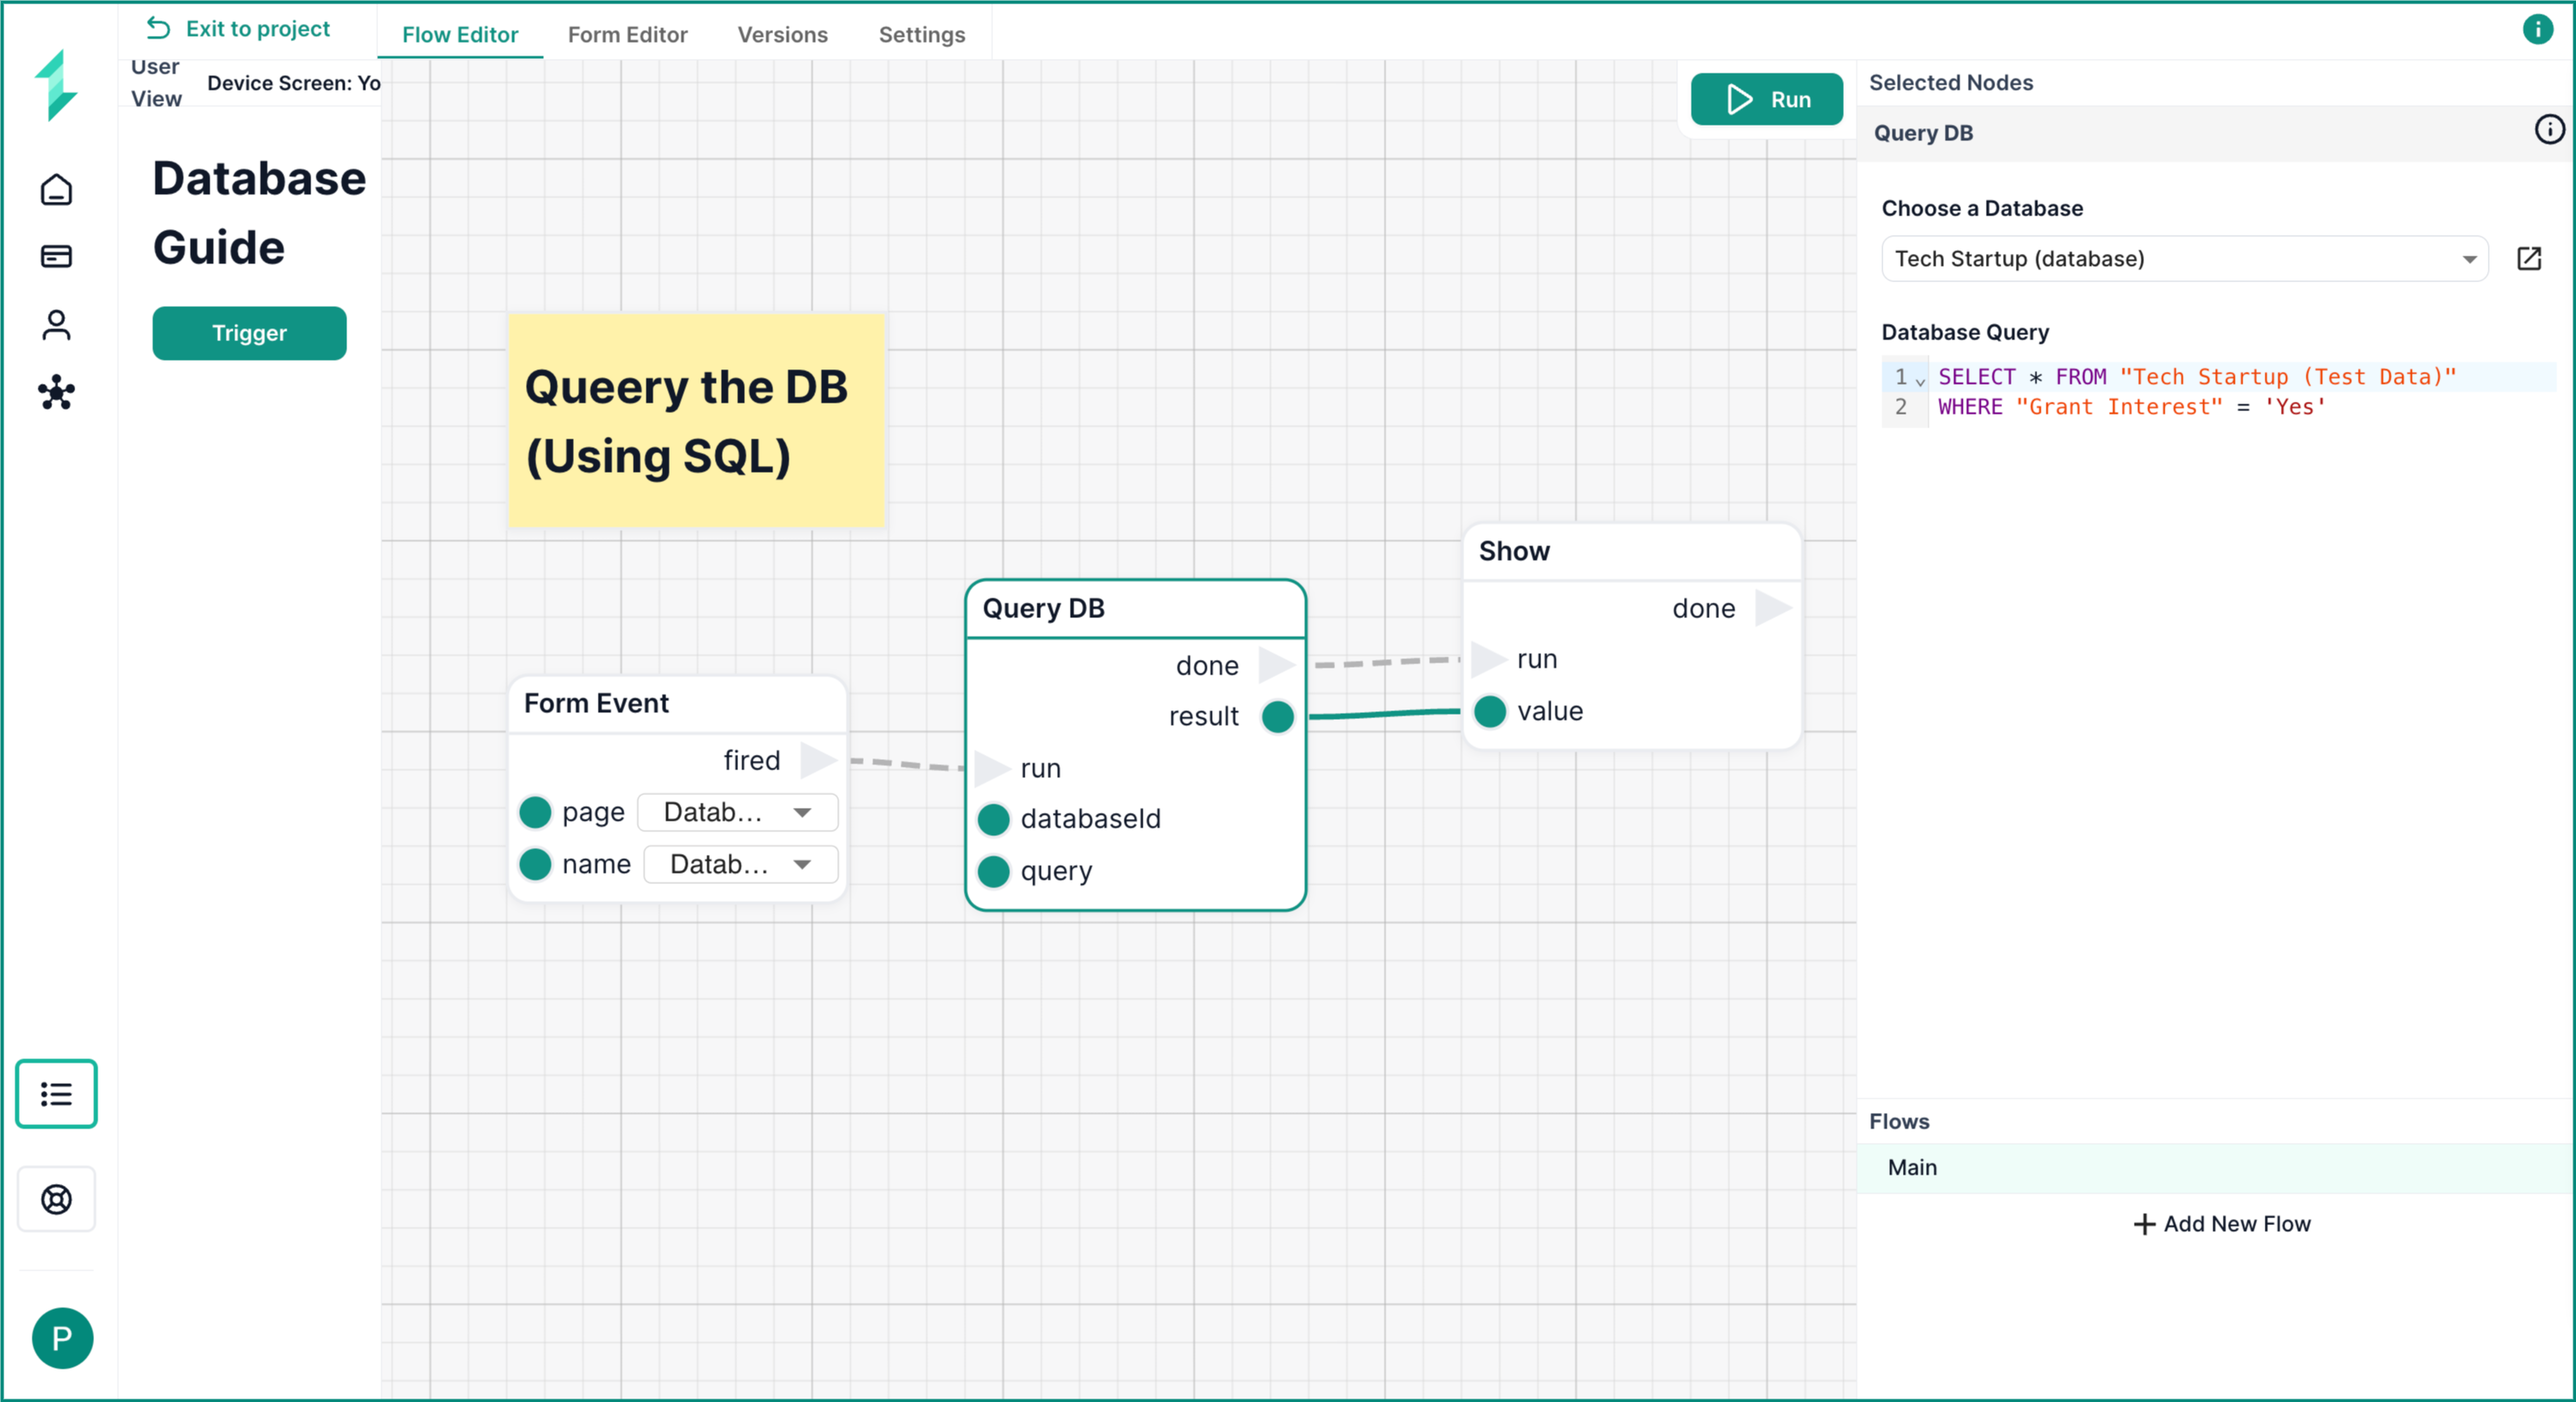This screenshot has width=2576, height=1402.
Task: Expand the Choose a Database dropdown
Action: [x=2184, y=259]
